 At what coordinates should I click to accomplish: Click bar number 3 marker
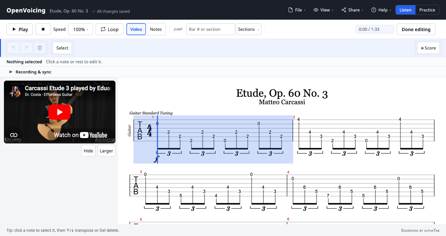click(x=141, y=172)
